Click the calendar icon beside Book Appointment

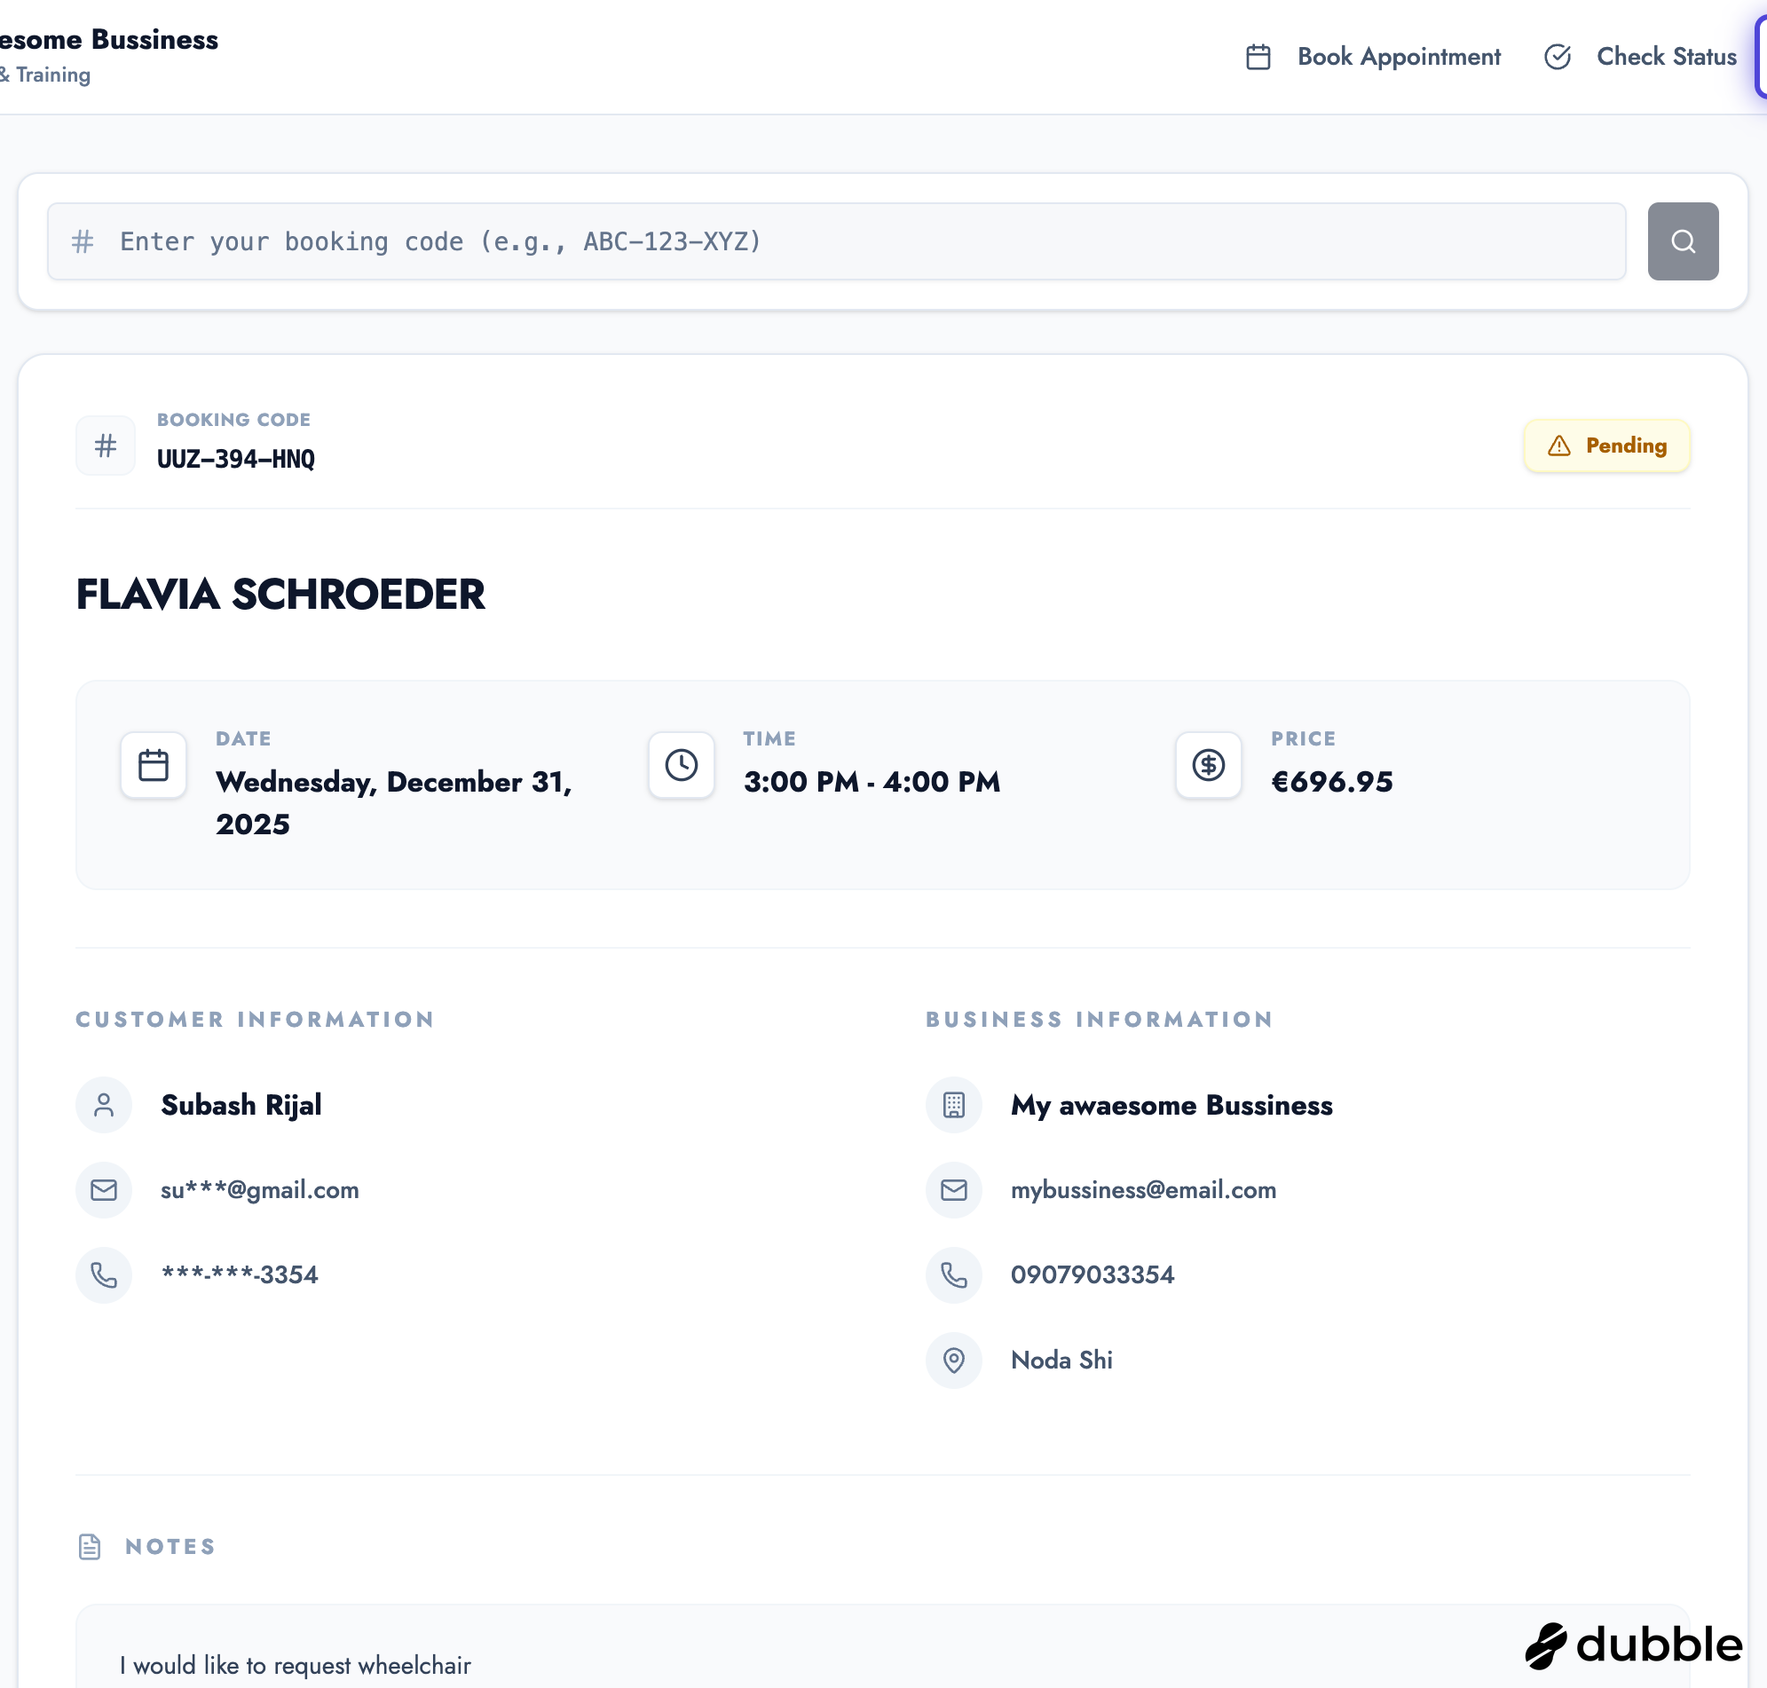[x=1258, y=57]
